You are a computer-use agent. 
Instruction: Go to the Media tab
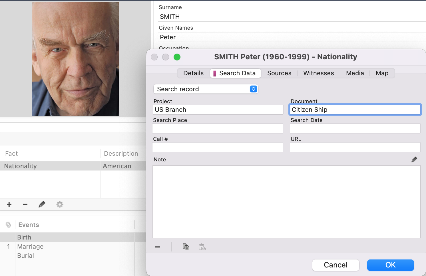point(355,73)
